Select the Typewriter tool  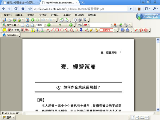coord(14,30)
